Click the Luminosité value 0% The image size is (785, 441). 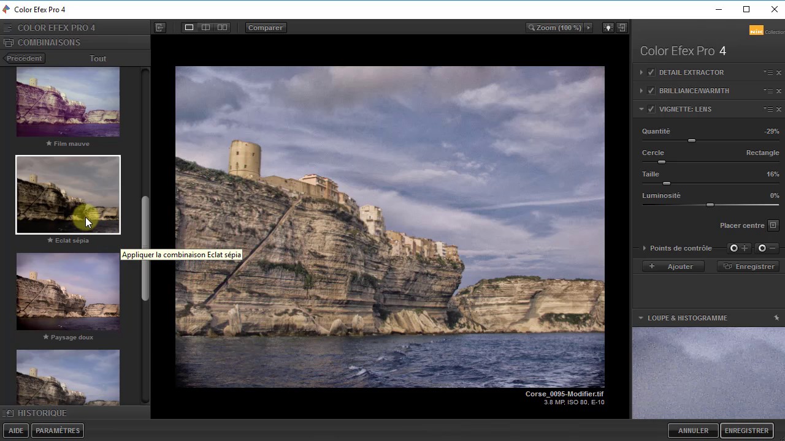(x=775, y=195)
